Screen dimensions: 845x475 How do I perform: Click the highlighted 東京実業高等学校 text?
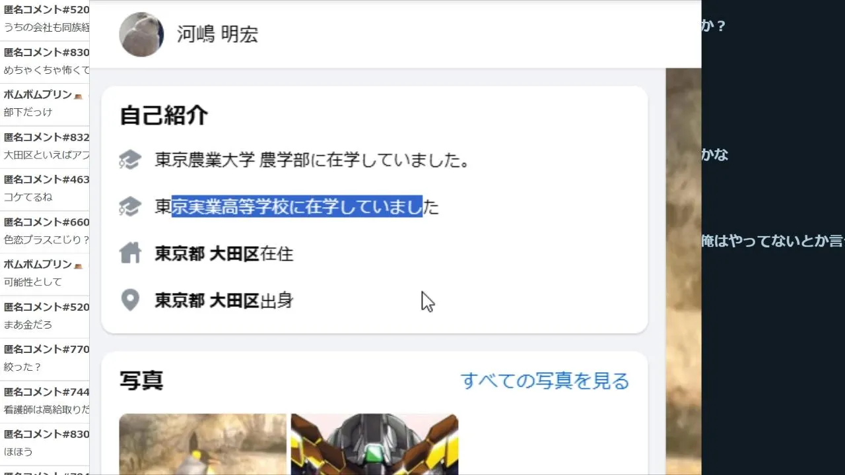click(222, 206)
